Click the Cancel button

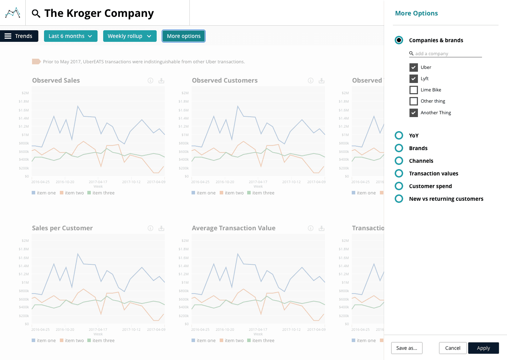[x=453, y=348]
